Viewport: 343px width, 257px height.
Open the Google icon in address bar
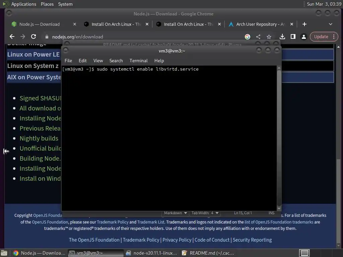(x=248, y=37)
